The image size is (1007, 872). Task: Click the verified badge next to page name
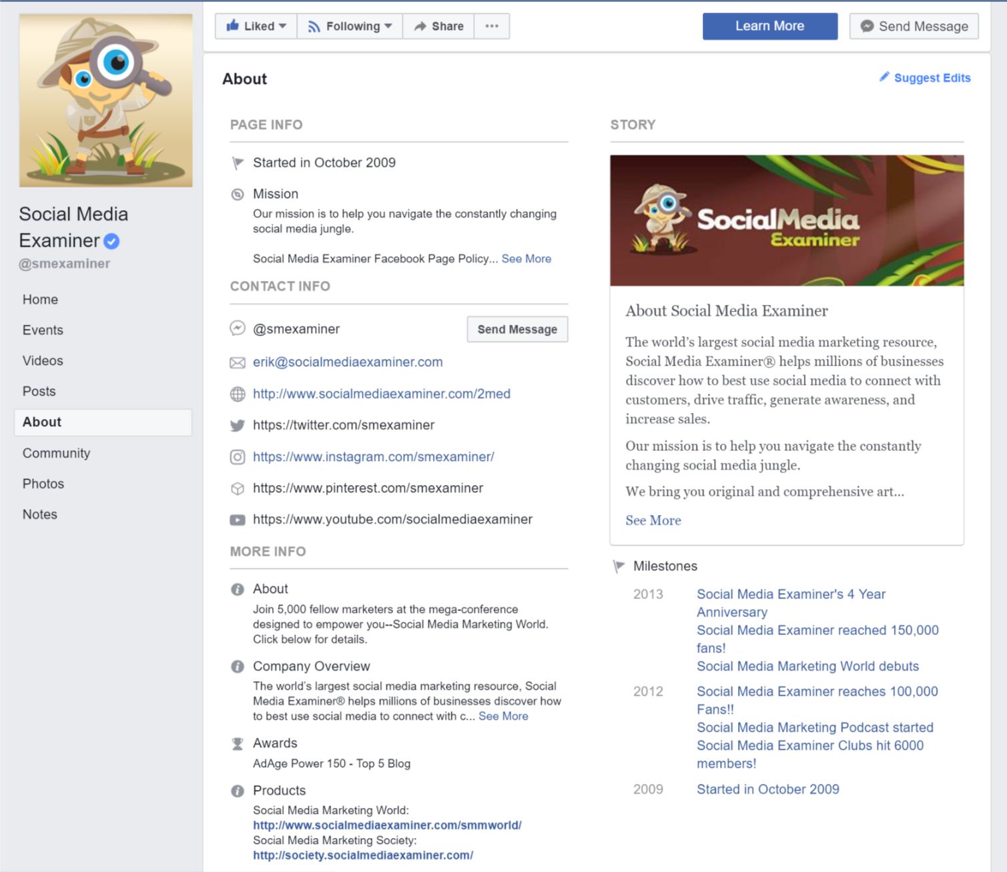click(x=111, y=241)
